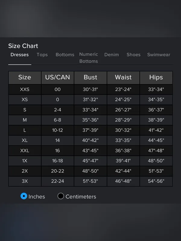Click the XS size cell
181x241 pixels.
pos(25,100)
